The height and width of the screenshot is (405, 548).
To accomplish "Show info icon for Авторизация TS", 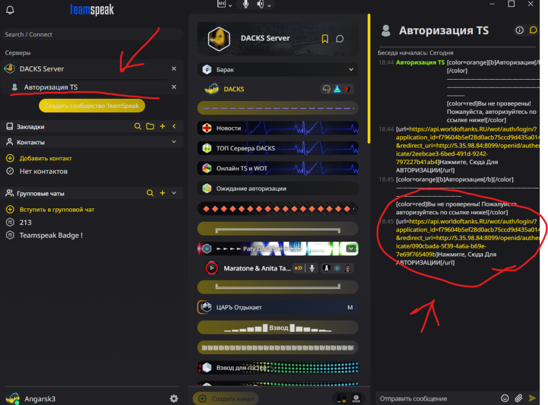I will pos(519,30).
